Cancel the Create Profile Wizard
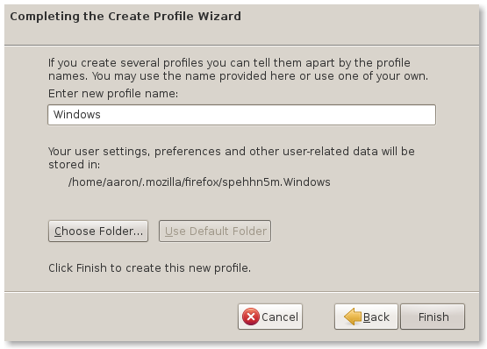 pos(270,317)
